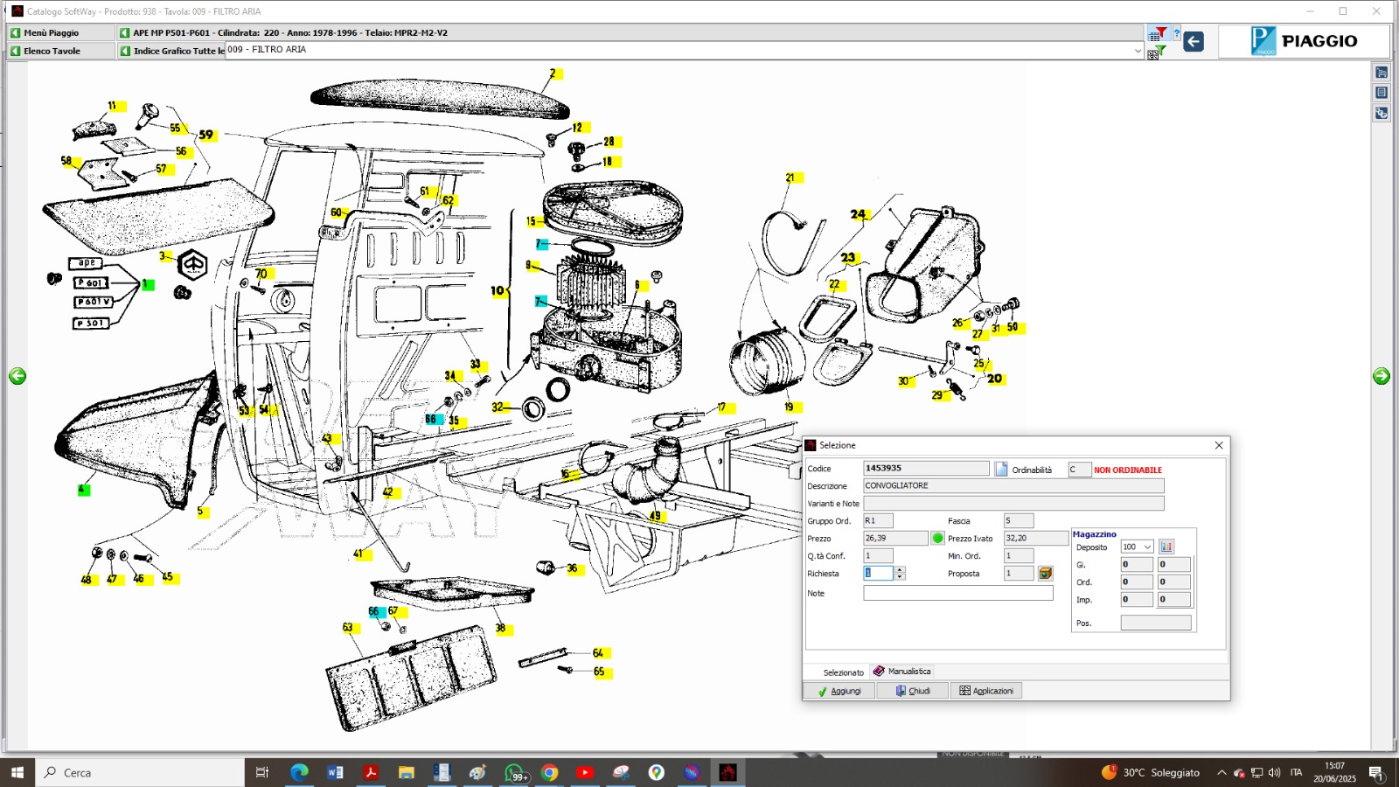
Task: Open warehouse chart icon next to Deposito
Action: coord(1166,547)
